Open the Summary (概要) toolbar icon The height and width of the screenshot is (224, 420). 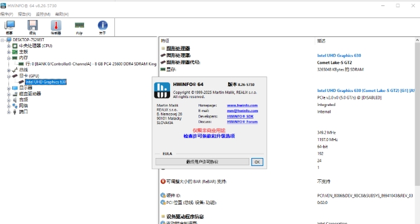point(9,27)
